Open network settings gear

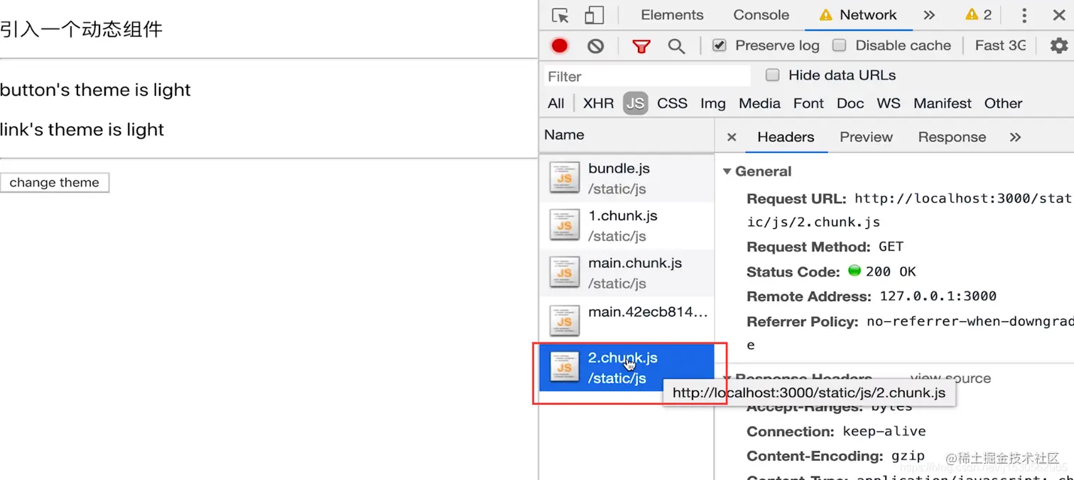[1058, 45]
